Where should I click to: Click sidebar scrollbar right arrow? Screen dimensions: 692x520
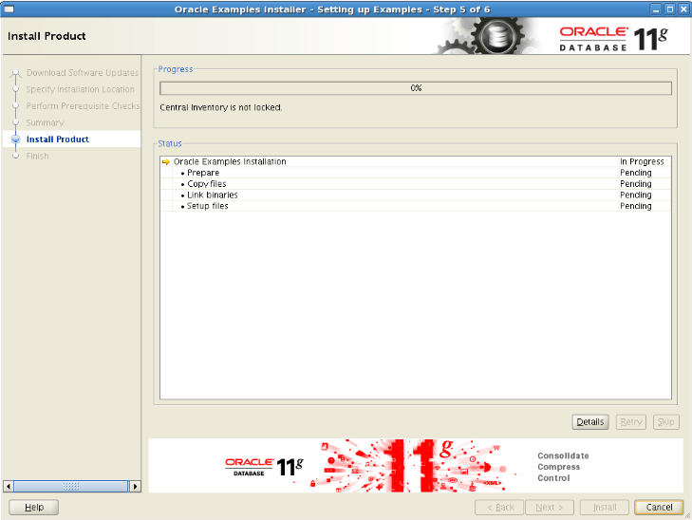[x=135, y=487]
